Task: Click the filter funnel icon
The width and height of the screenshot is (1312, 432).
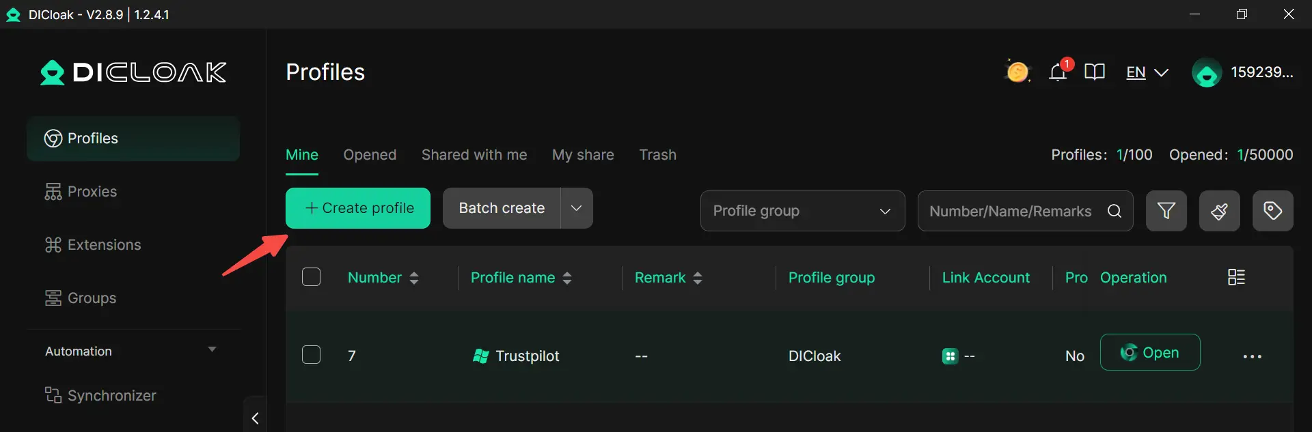Action: click(1166, 211)
